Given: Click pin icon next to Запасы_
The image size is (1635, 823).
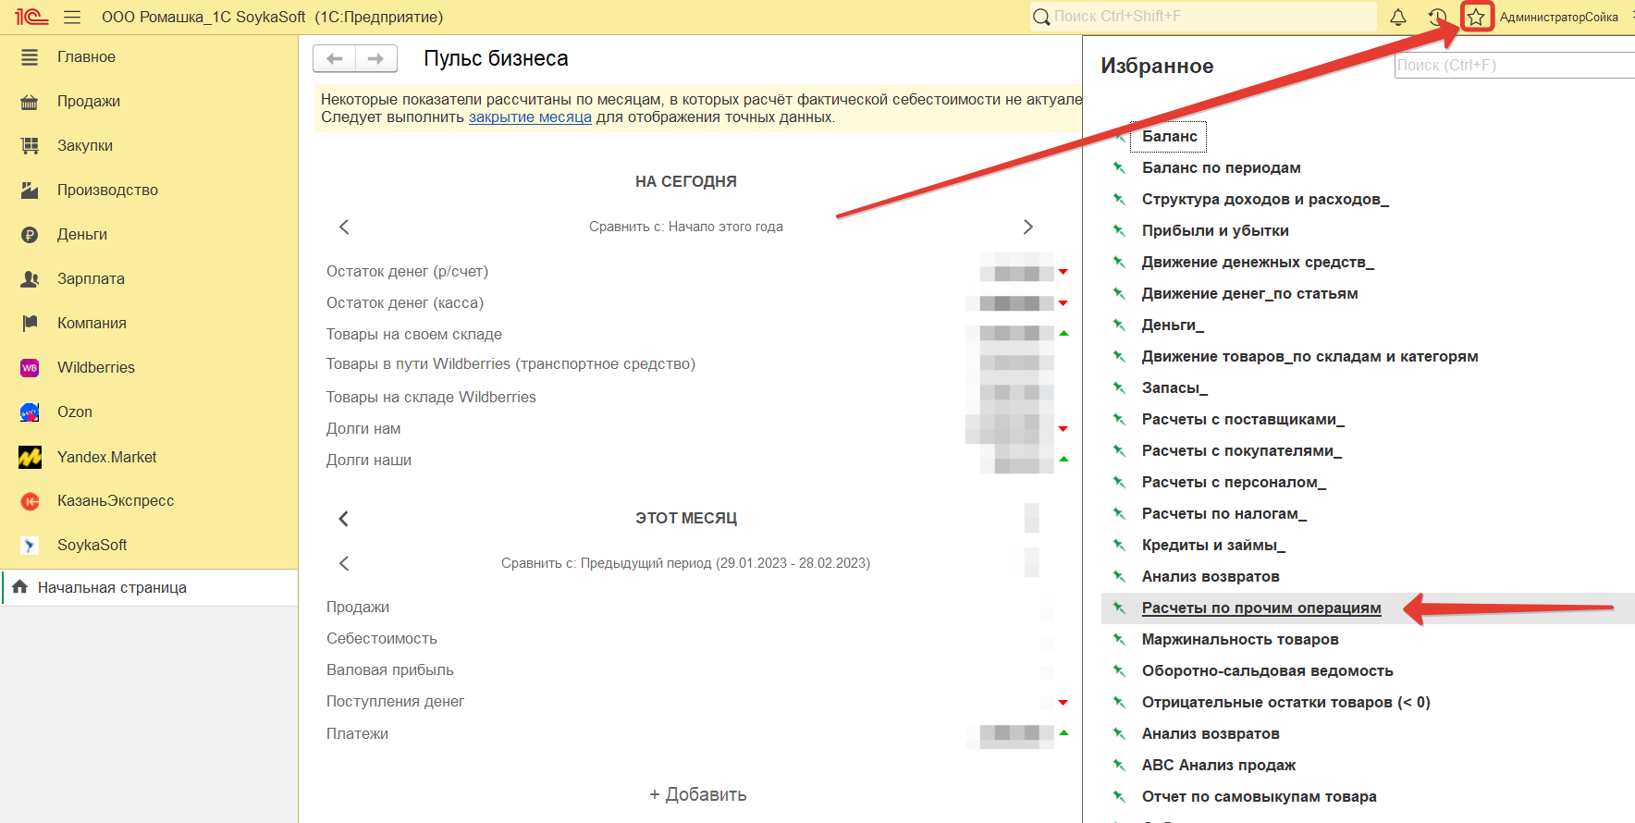Looking at the screenshot, I should tap(1119, 387).
